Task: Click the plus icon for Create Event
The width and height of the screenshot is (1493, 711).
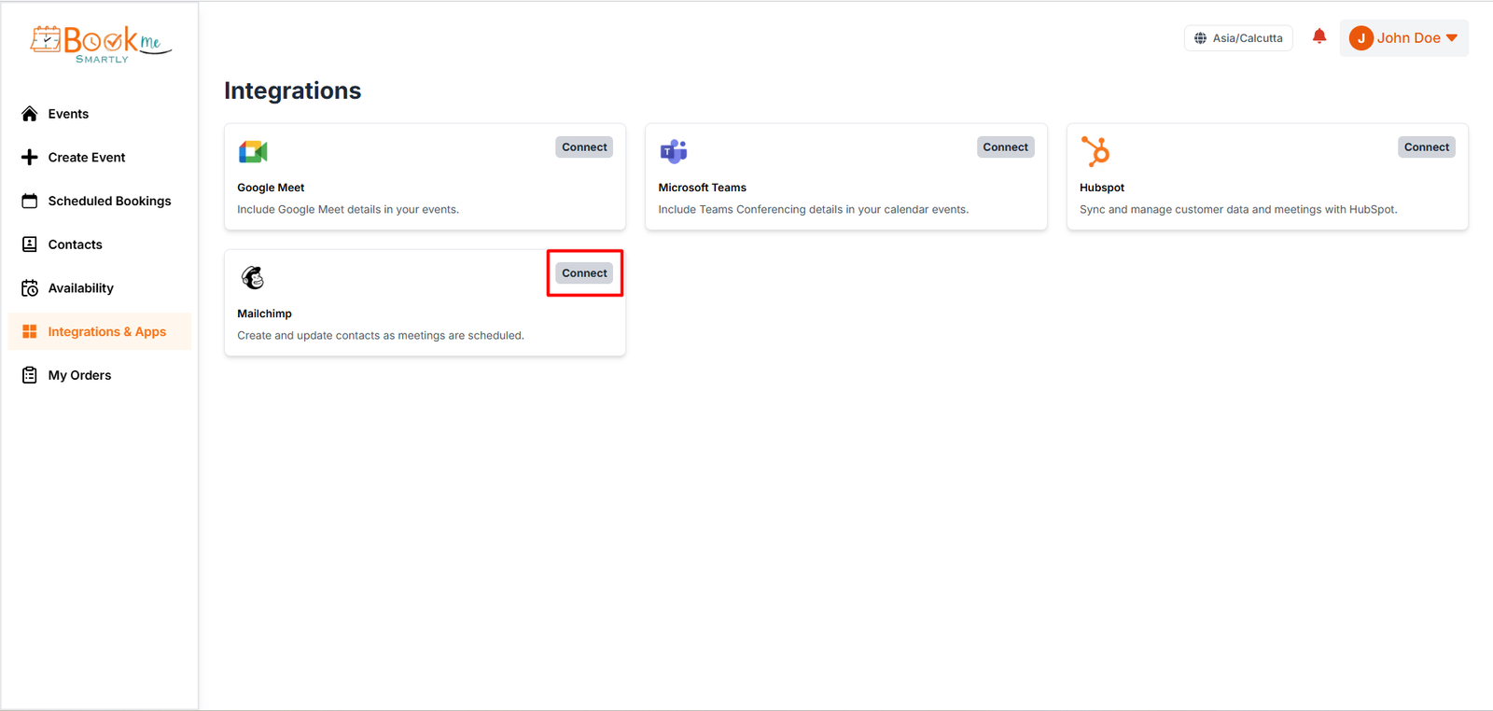Action: (x=30, y=158)
